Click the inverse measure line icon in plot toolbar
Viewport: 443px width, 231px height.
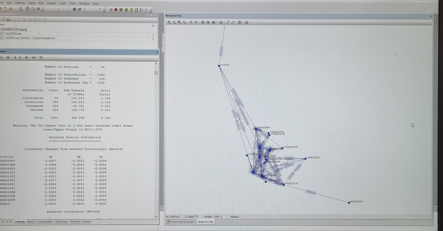233,22
